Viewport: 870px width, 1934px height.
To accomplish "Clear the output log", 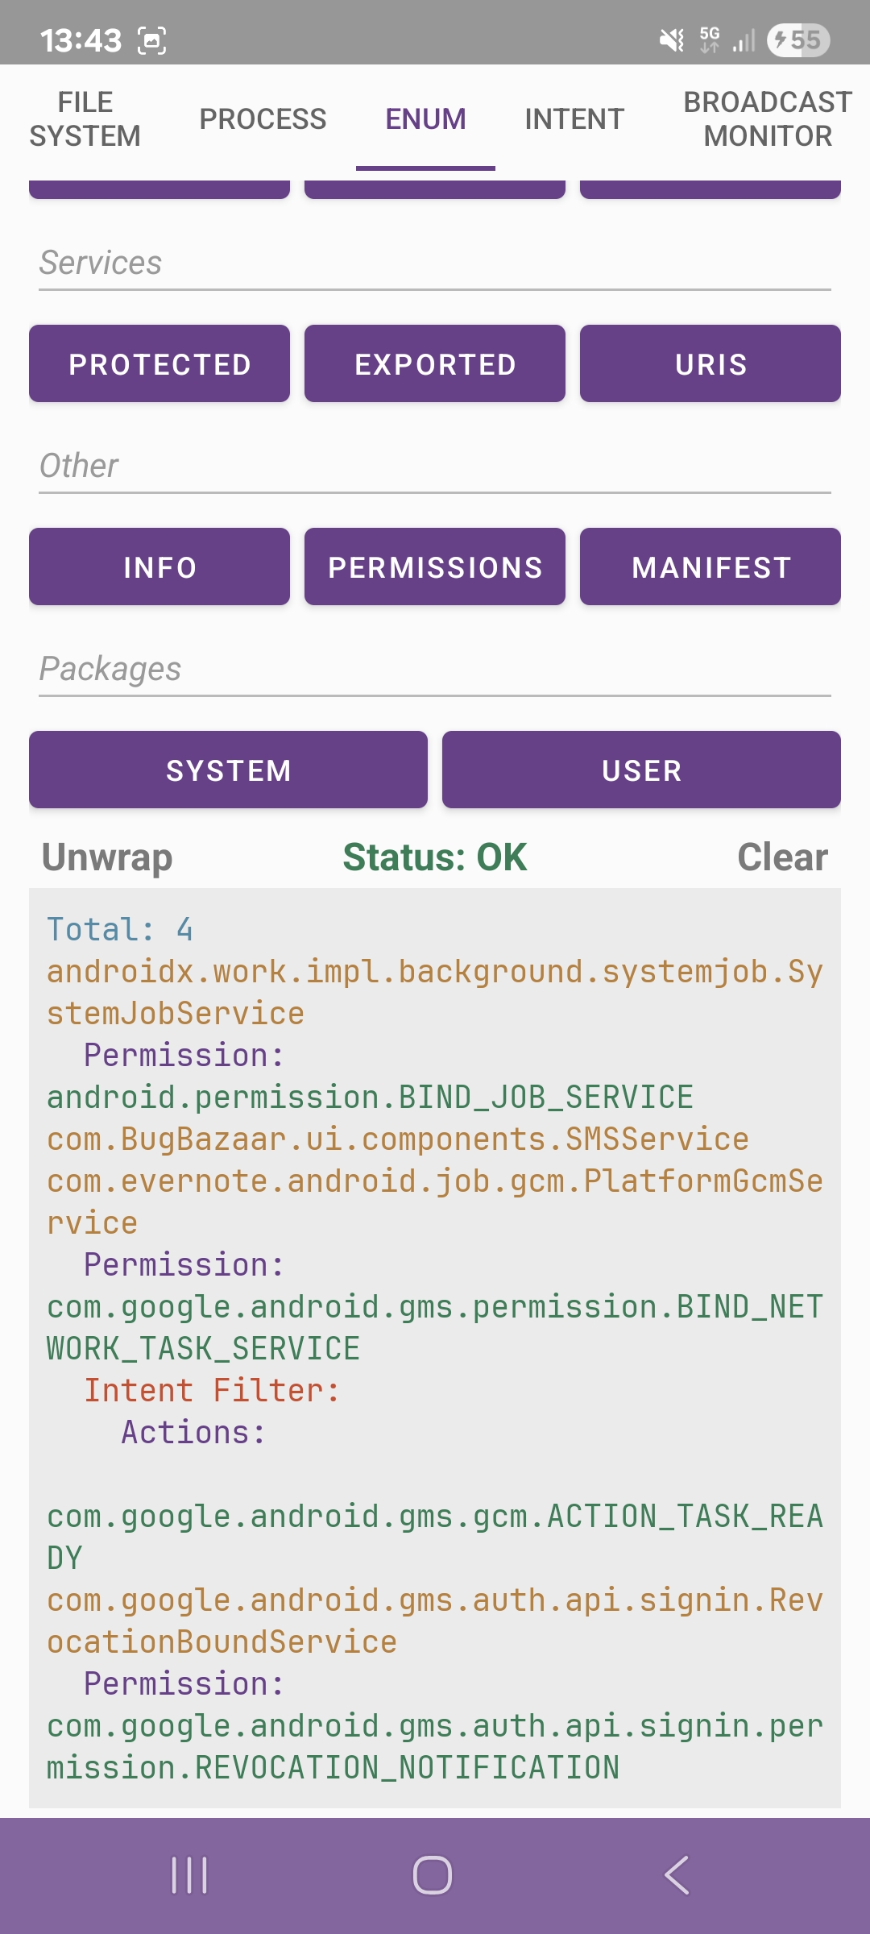I will pos(782,857).
